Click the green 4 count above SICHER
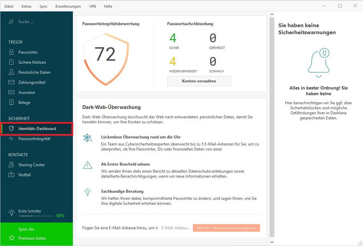This screenshot has width=363, height=246. tap(173, 38)
